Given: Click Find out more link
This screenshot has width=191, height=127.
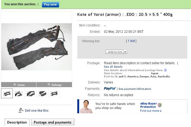Looking at the screenshot, I should (151, 111).
